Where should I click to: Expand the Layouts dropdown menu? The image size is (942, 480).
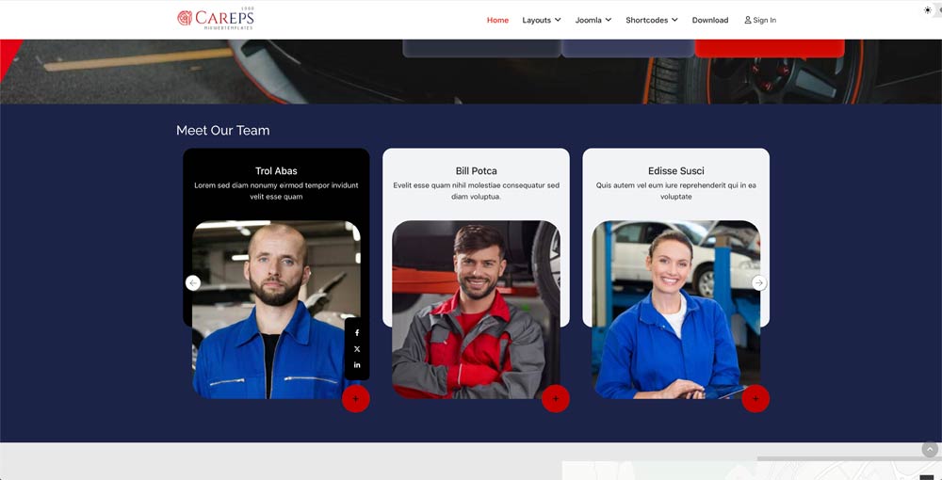coord(542,20)
